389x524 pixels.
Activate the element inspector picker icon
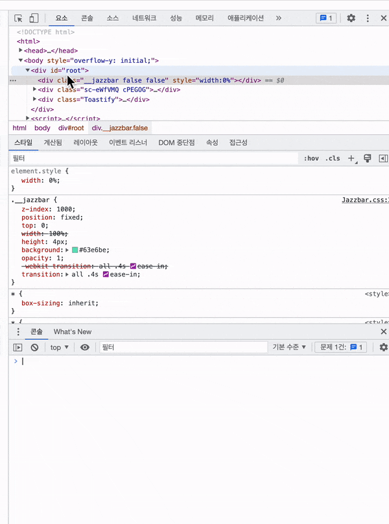pyautogui.click(x=18, y=18)
